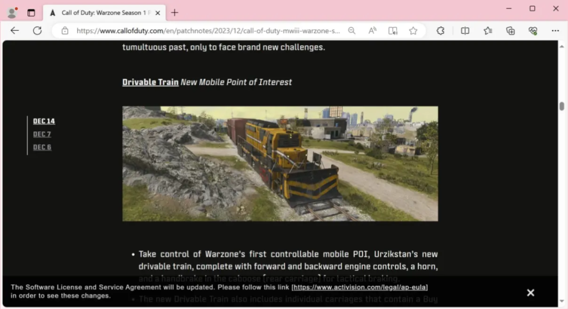Open a new tab with the plus button
This screenshot has height=309, width=568.
pos(175,13)
